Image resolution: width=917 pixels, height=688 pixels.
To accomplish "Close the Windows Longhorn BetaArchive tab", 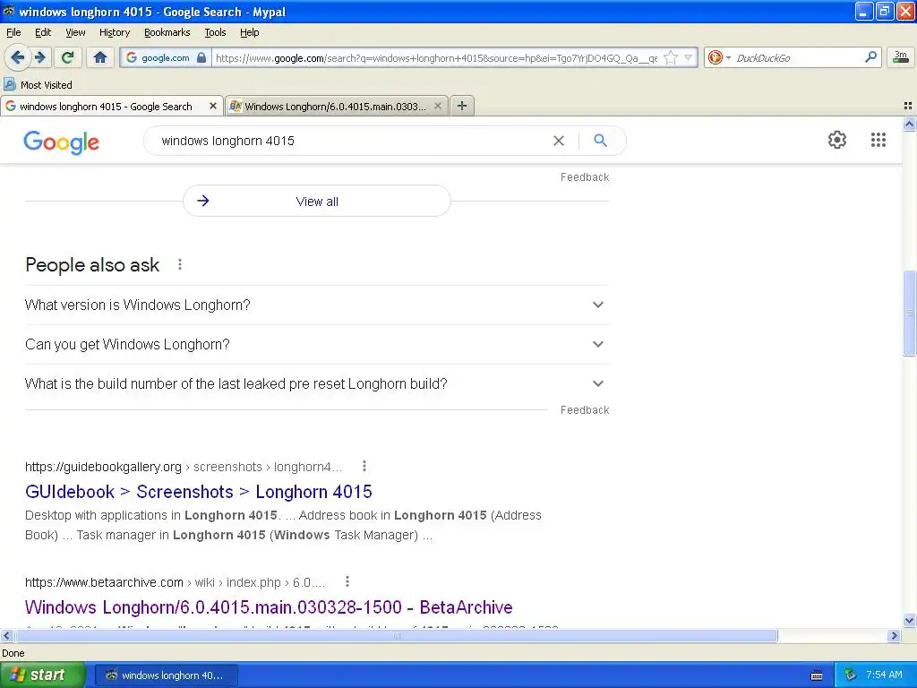I will coord(437,106).
